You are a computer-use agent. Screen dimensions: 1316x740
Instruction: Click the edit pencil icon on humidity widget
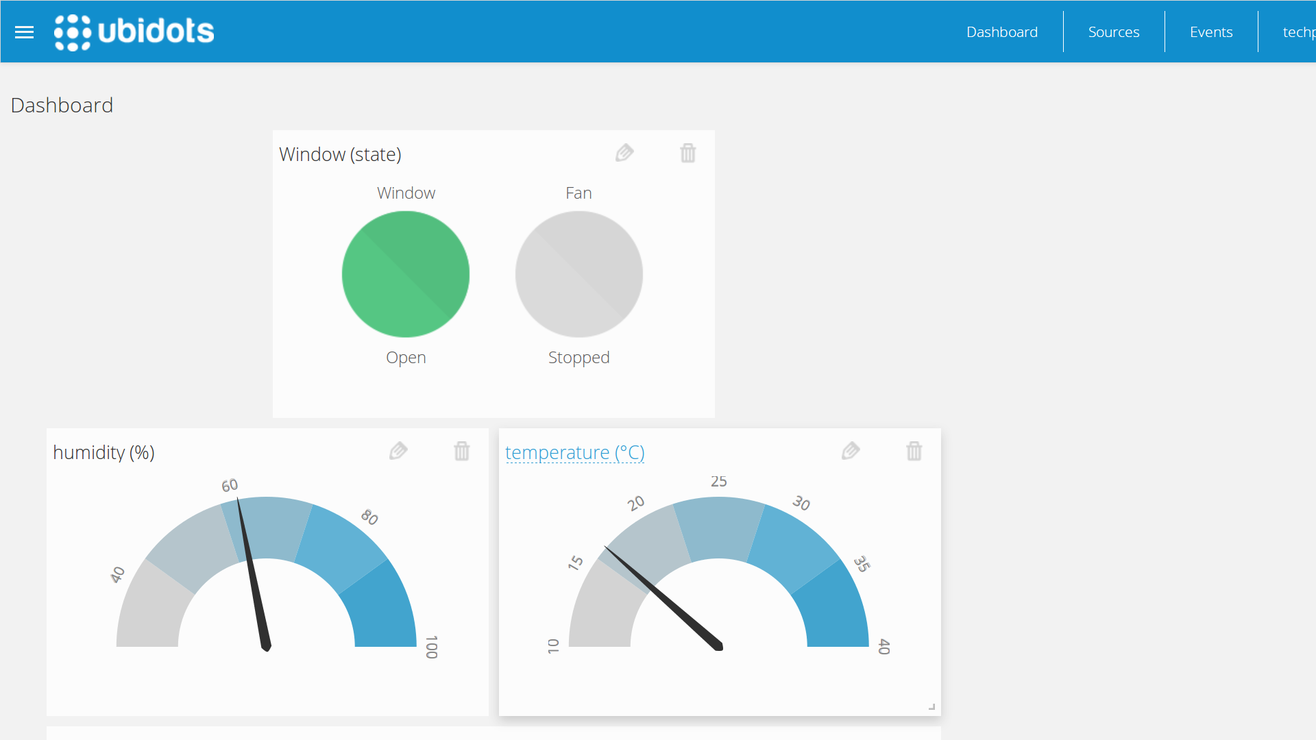[399, 450]
